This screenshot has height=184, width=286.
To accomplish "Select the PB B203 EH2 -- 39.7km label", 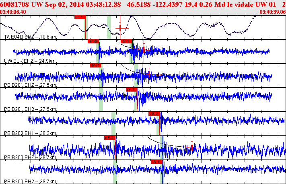I will [x=30, y=182].
